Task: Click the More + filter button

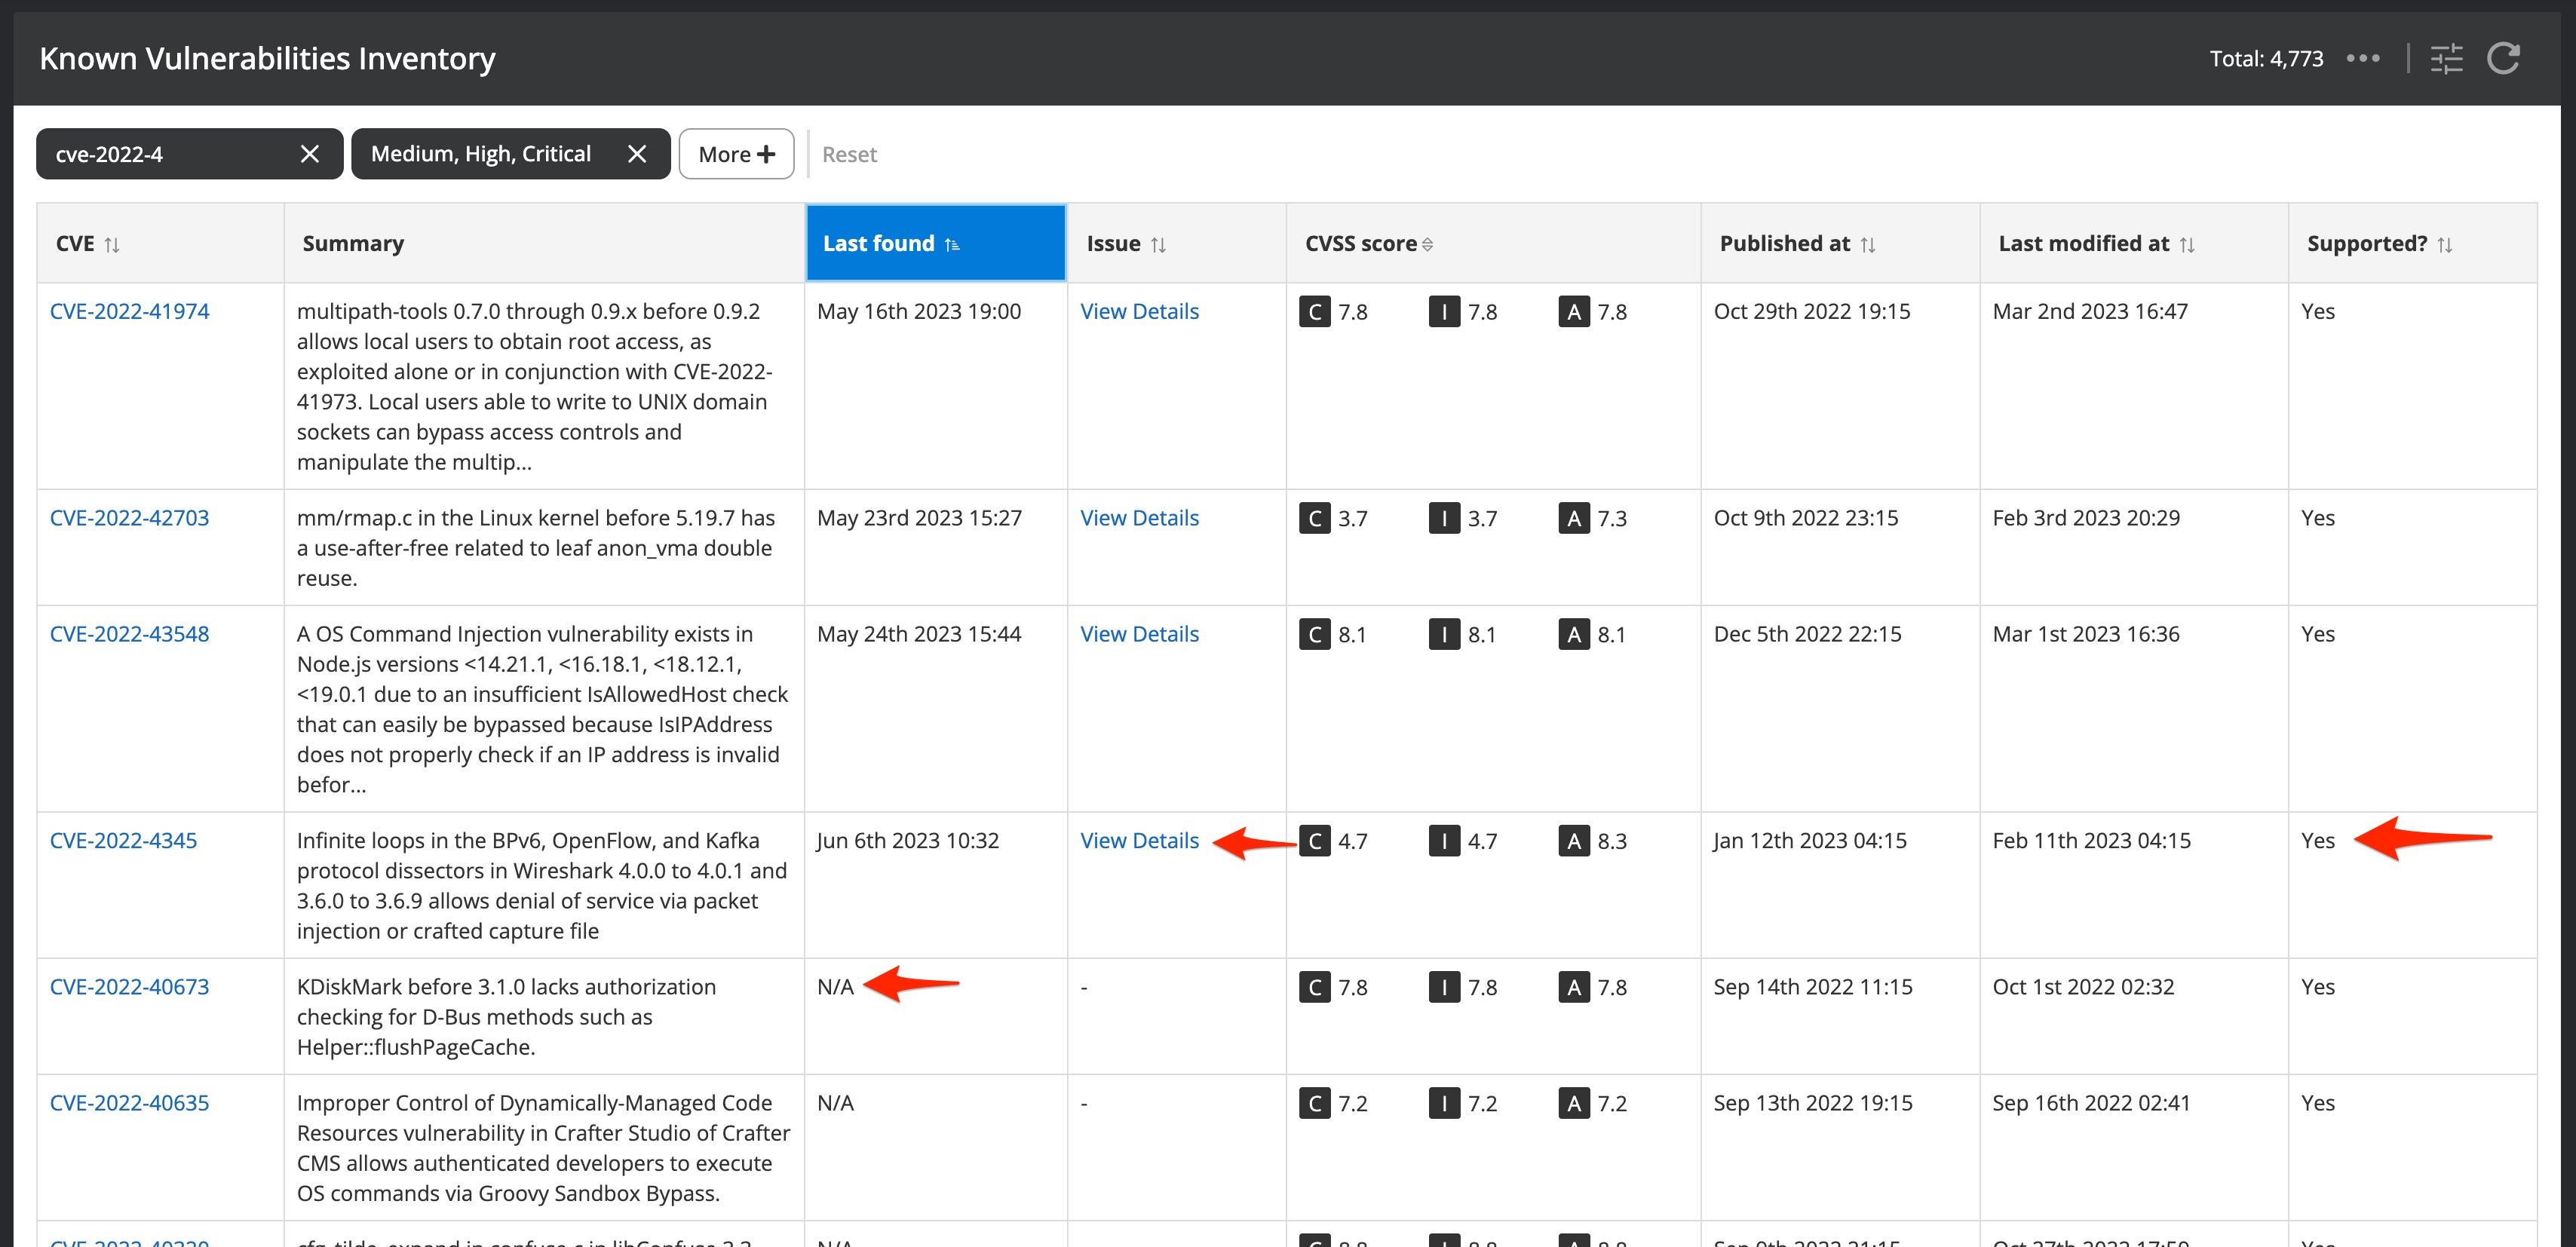Action: coord(736,154)
